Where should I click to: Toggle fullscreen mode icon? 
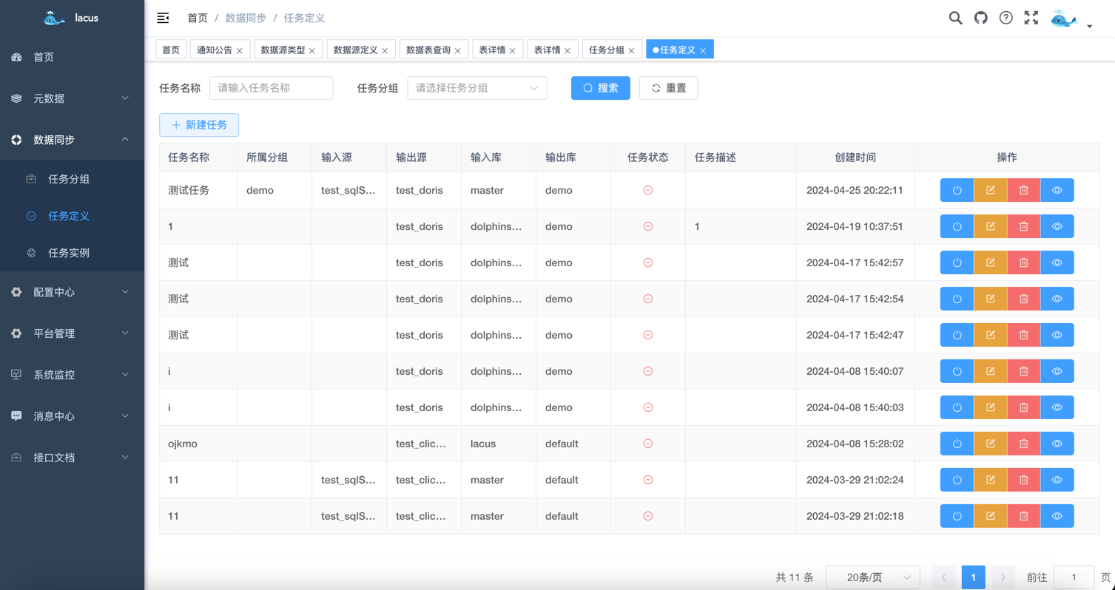click(1031, 18)
